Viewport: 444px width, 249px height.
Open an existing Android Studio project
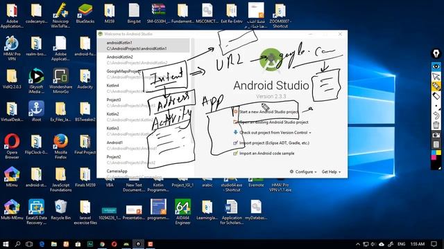(x=271, y=122)
